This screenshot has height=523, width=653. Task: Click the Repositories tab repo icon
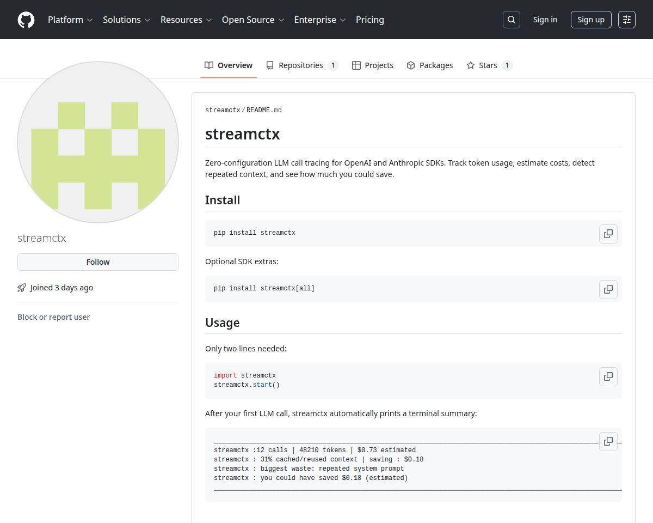[x=270, y=65]
